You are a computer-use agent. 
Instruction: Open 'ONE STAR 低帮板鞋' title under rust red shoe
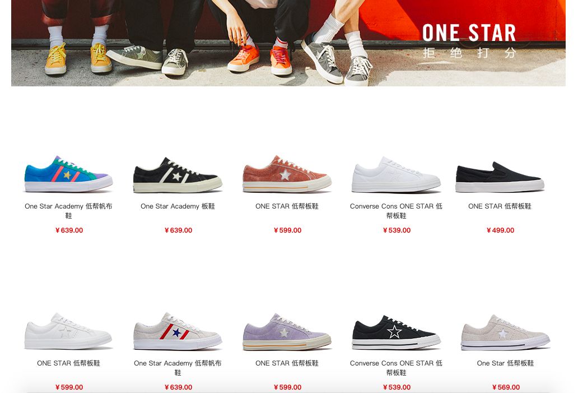[x=287, y=206]
